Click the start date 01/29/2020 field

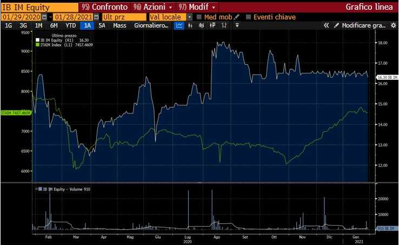click(22, 17)
